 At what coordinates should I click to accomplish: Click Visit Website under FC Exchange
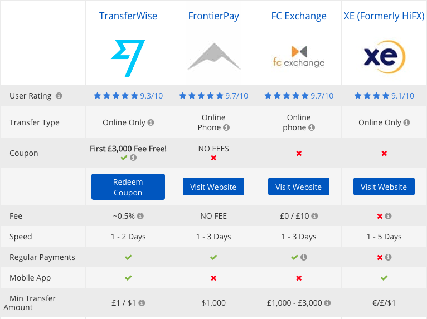[298, 187]
